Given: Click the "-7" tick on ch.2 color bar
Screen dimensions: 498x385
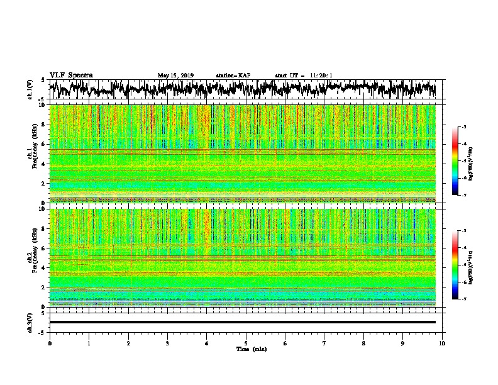Looking at the screenshot, I should point(464,299).
